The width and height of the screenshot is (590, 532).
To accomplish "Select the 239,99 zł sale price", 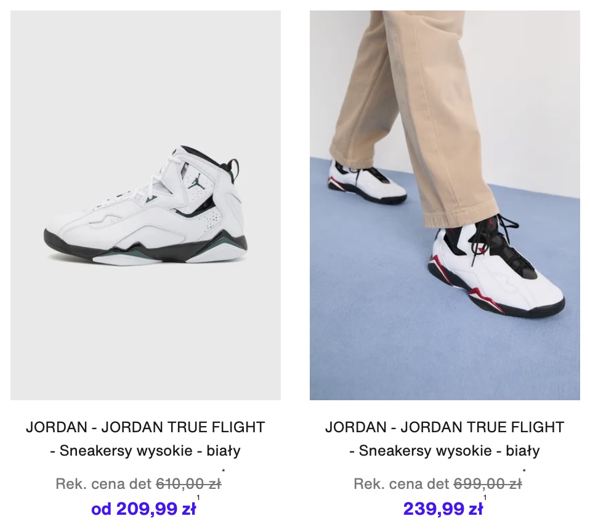I will point(443,509).
